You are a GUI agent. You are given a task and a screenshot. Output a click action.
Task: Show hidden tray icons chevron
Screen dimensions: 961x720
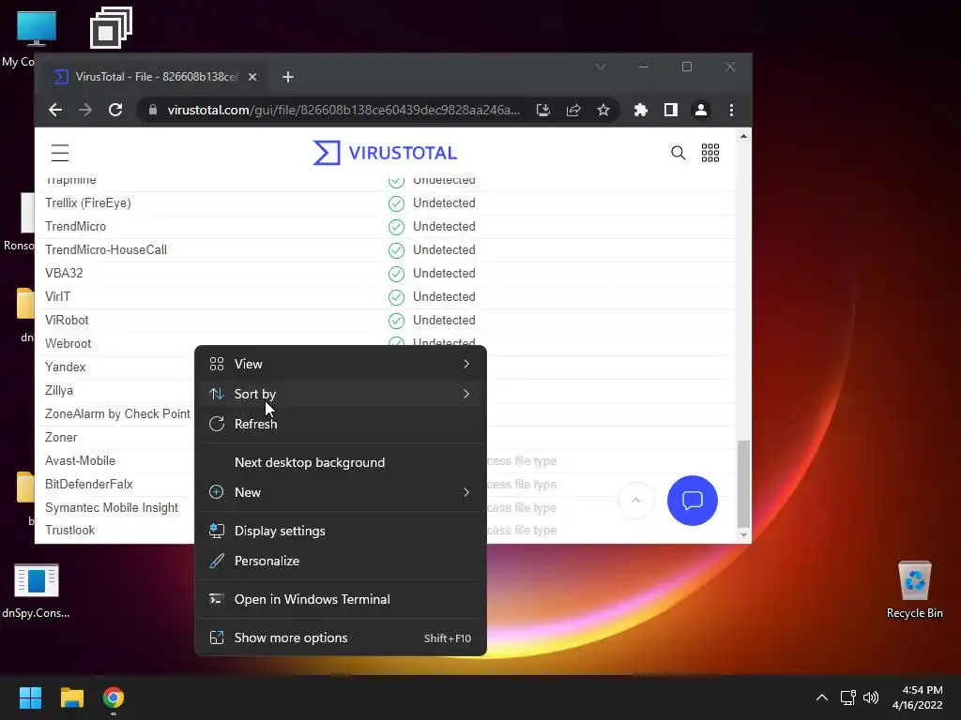(x=822, y=697)
